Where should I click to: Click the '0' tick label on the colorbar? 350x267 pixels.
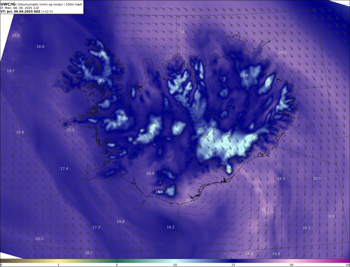[1, 265]
